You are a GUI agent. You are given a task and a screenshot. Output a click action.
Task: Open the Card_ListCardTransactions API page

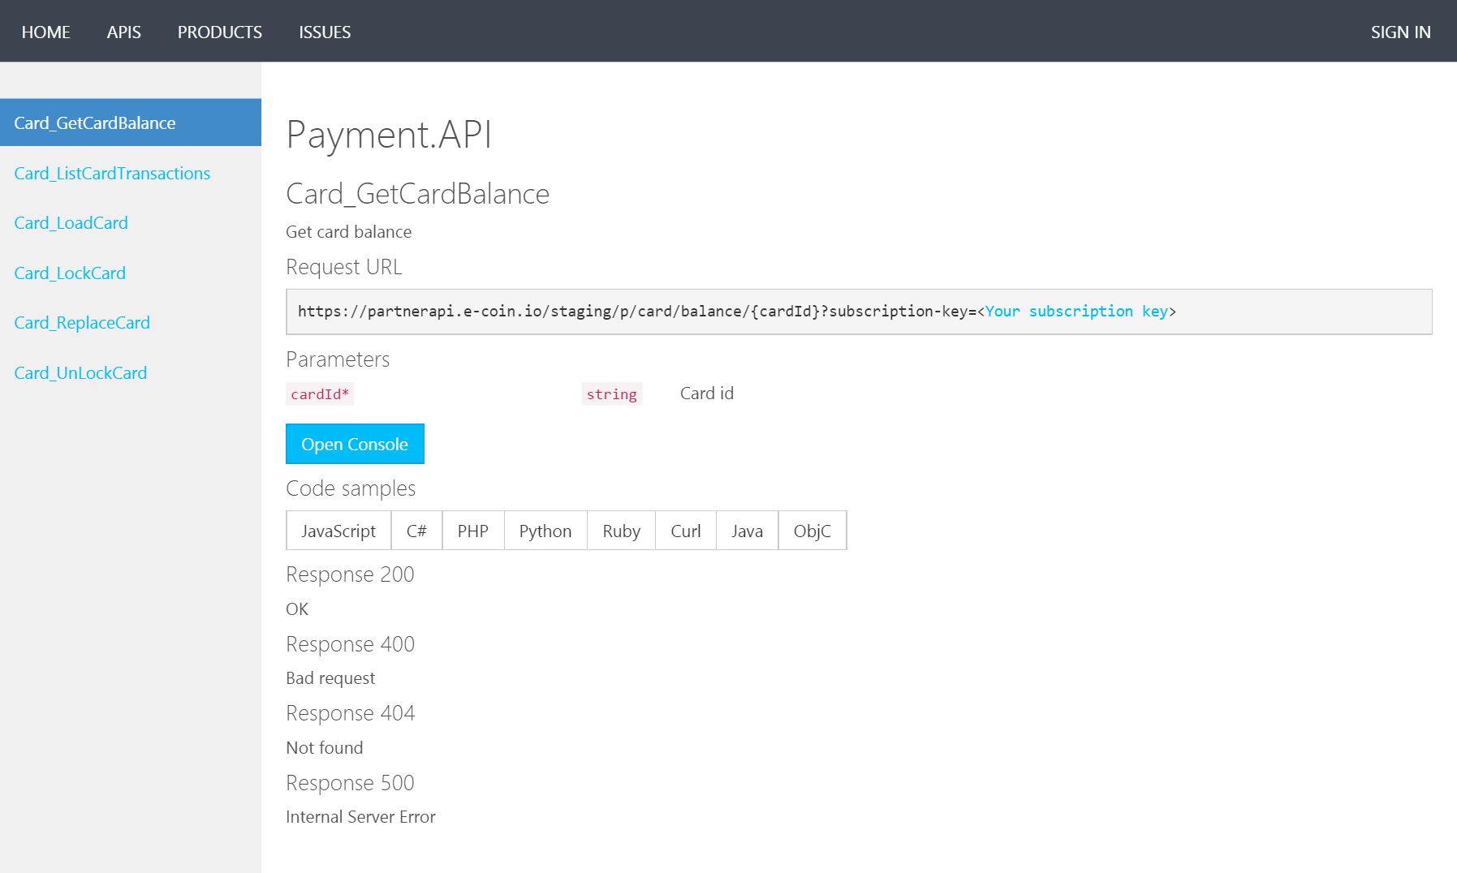click(x=111, y=173)
